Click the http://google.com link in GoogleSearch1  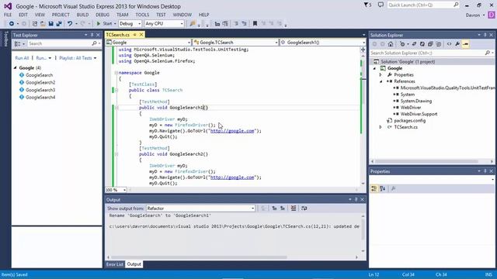point(232,131)
